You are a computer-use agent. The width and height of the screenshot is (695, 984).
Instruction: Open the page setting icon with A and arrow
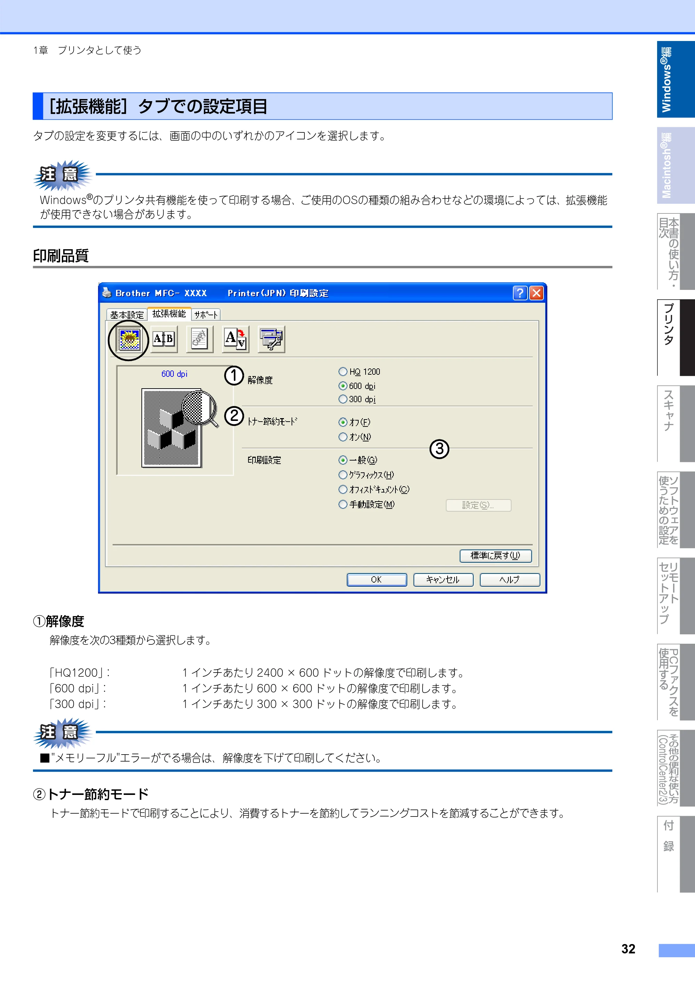click(235, 339)
